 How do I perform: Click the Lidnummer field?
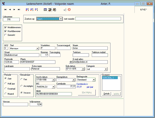pyautogui.click(x=11, y=19)
